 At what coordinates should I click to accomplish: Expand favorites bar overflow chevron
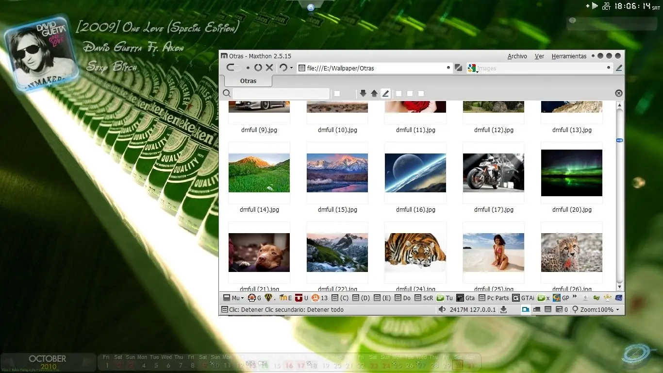575,297
